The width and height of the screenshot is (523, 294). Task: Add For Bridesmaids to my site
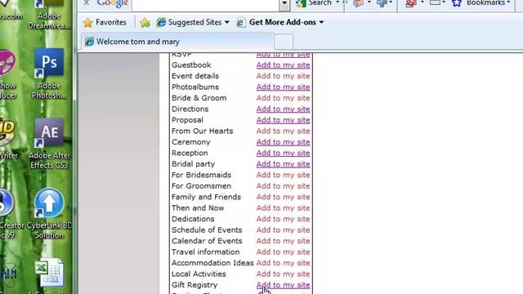(284, 175)
